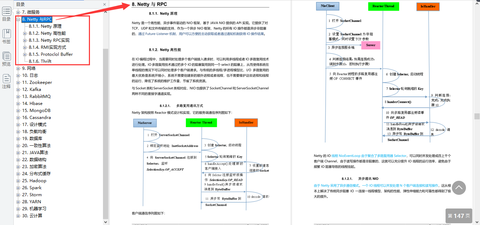
Task: Go to 8.1.4. RMI实现方式 entry
Action: point(47,47)
